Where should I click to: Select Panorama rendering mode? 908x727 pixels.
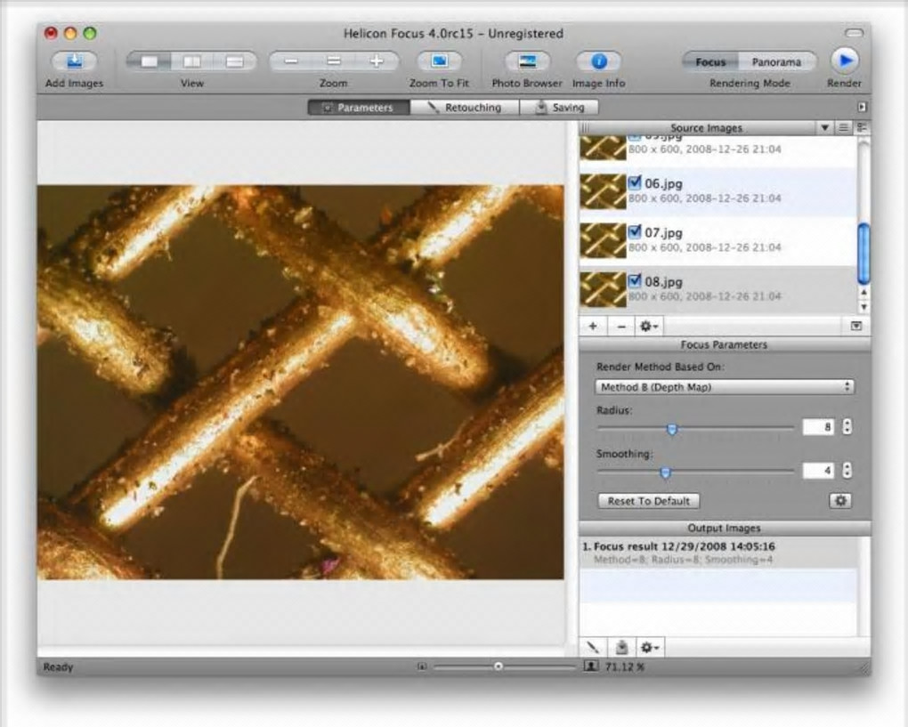775,62
